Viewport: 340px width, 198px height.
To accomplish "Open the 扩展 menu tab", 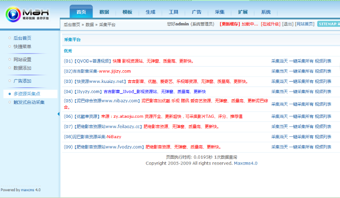I will (x=243, y=12).
